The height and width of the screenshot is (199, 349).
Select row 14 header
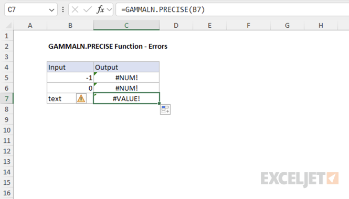(7, 172)
